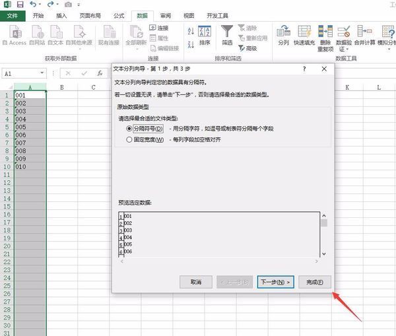
Task: Open the quick access toolbar customize arrow
Action: click(79, 5)
